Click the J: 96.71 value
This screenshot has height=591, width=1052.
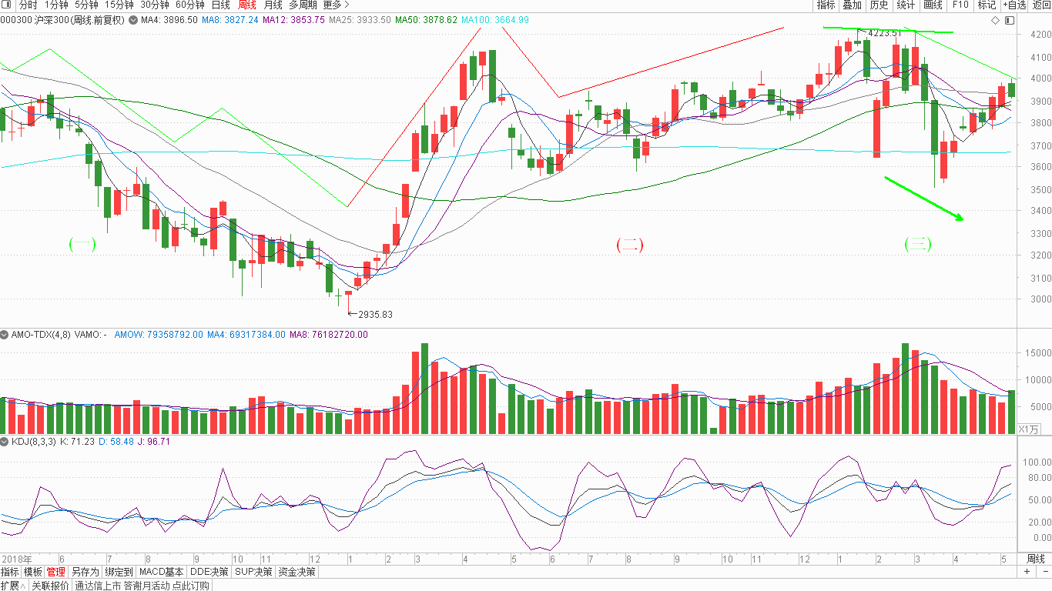tap(155, 442)
